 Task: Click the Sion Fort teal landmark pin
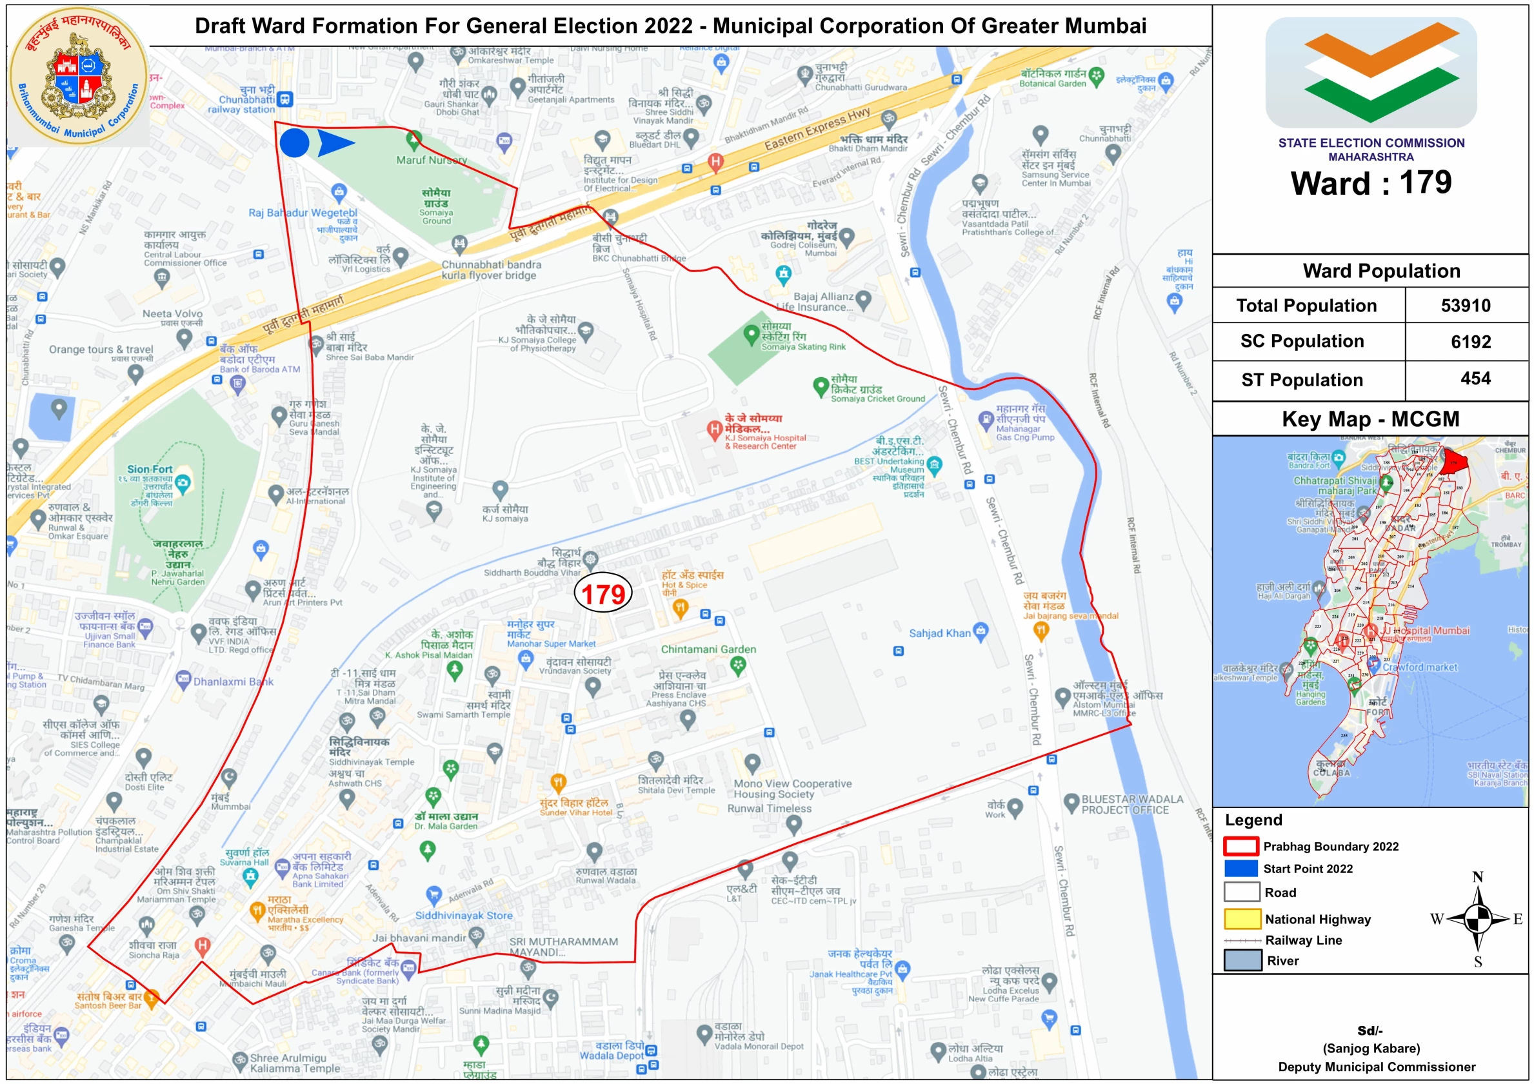pyautogui.click(x=183, y=482)
